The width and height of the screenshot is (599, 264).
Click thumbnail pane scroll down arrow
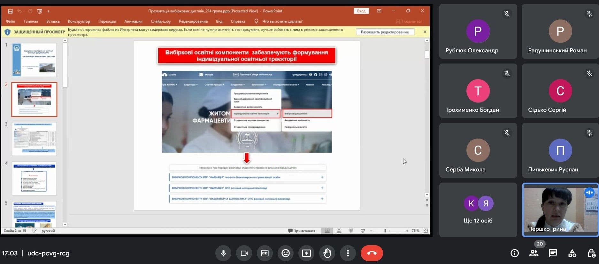(65, 224)
